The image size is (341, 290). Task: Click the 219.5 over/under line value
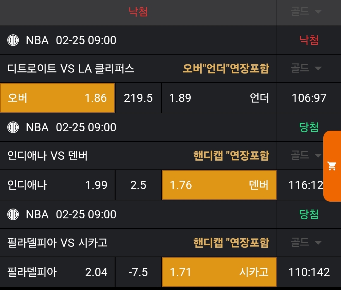click(138, 98)
